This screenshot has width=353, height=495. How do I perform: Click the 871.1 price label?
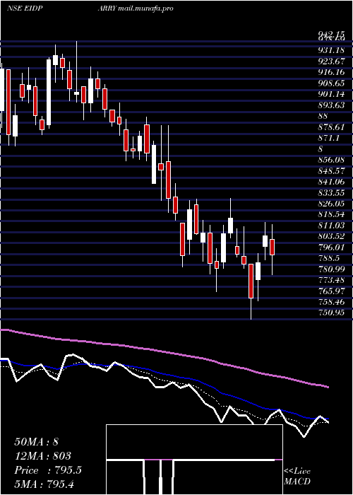pyautogui.click(x=328, y=138)
